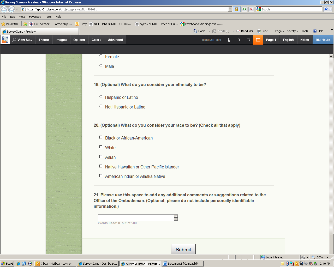Viewport: 334px width, 267px height.
Task: Click the additional comments text box
Action: click(x=136, y=218)
